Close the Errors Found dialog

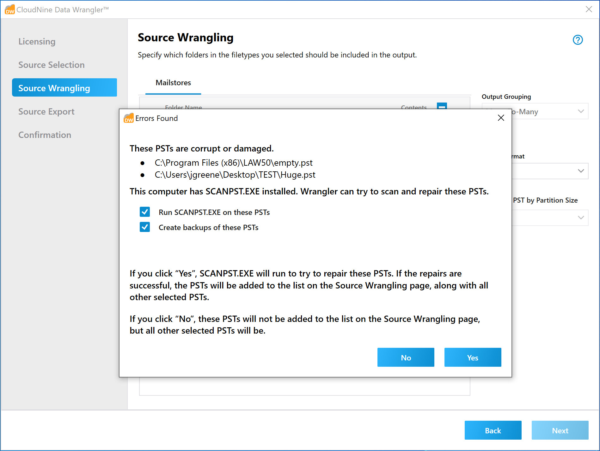coord(501,118)
